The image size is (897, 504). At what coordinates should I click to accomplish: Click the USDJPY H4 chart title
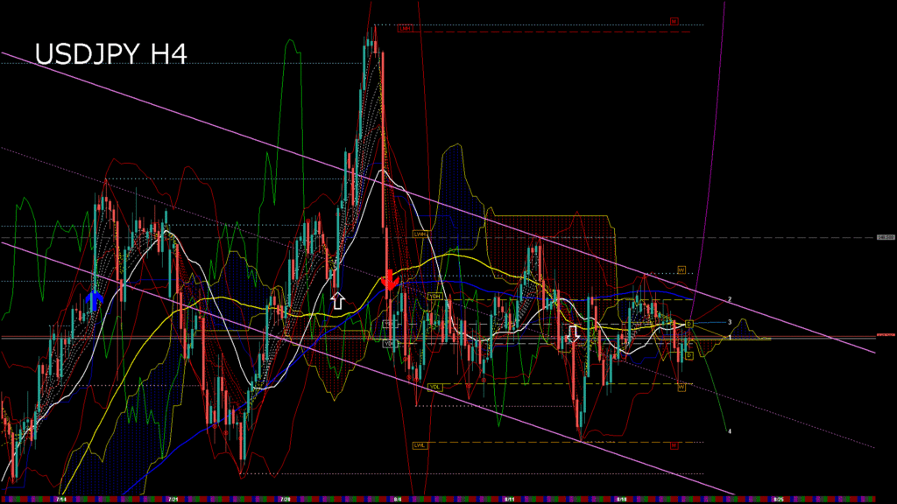(x=110, y=54)
